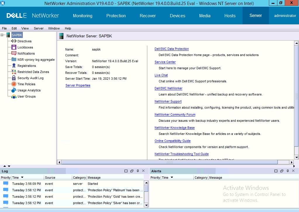Open the Server Properties link

pyautogui.click(x=78, y=85)
